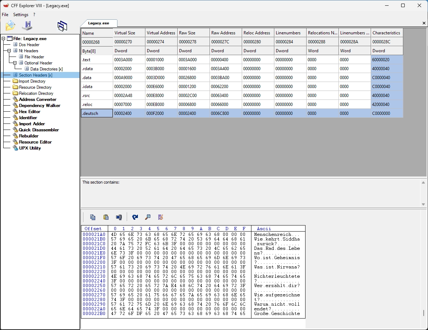Select the .reloc section name cell

tap(97, 105)
